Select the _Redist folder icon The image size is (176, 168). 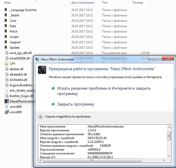[x=6, y=15]
